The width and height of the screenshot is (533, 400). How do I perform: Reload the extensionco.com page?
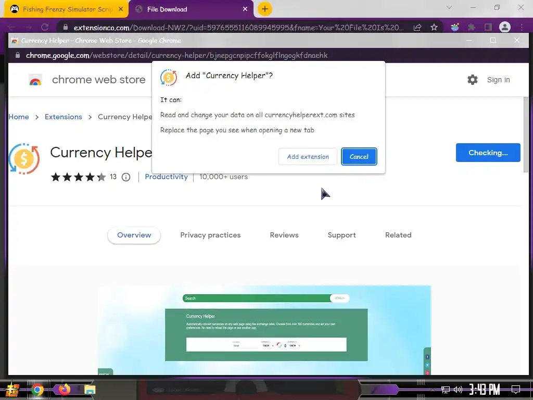(x=45, y=27)
